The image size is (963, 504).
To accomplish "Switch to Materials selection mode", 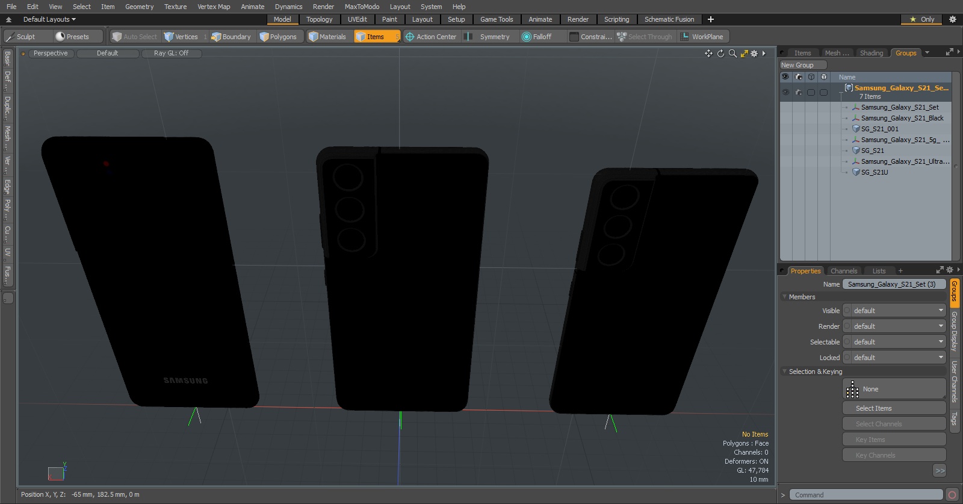I will coord(327,37).
